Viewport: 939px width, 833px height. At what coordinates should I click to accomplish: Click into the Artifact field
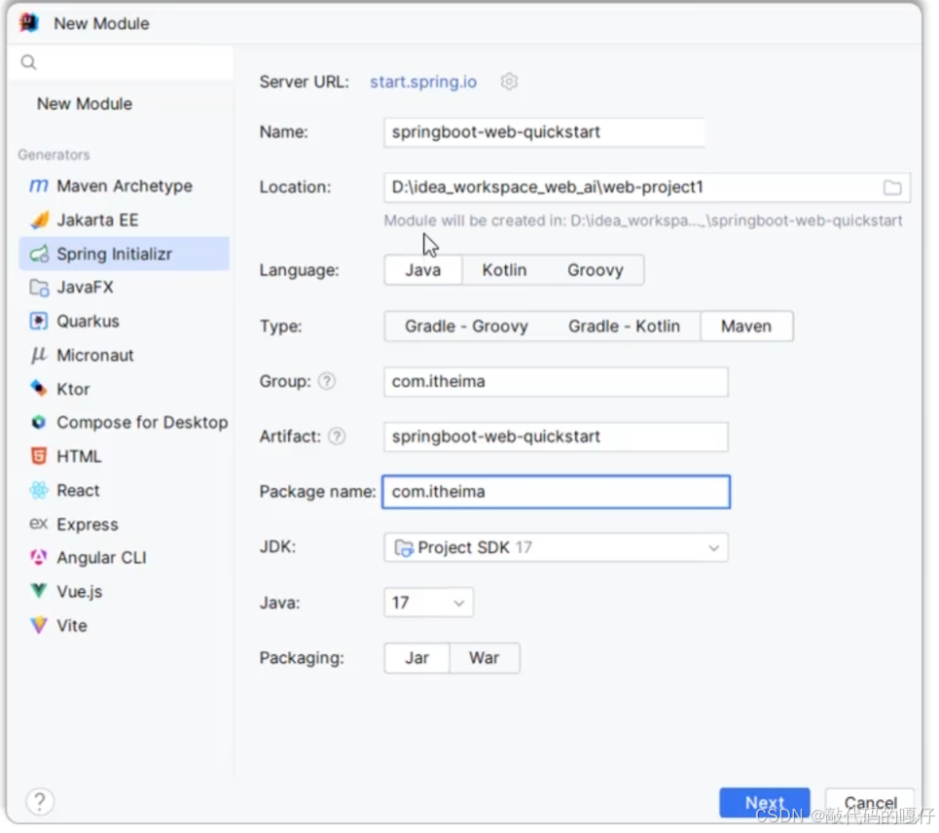tap(556, 437)
